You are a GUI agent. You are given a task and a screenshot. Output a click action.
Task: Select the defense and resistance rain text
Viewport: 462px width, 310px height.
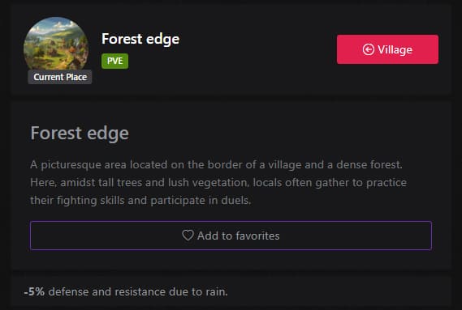[x=138, y=291]
